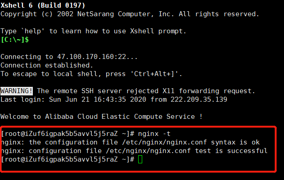The height and width of the screenshot is (180, 284).
Task: Click the IP address 47.100.170.160:22
Action: pyautogui.click(x=91, y=57)
